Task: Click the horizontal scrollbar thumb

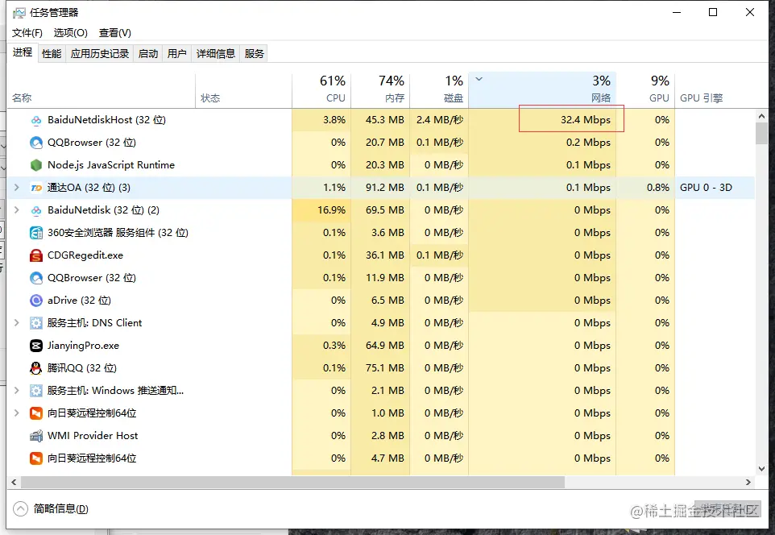Action: (292, 482)
